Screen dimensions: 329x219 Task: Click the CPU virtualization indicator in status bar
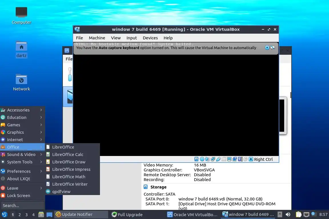240,159
